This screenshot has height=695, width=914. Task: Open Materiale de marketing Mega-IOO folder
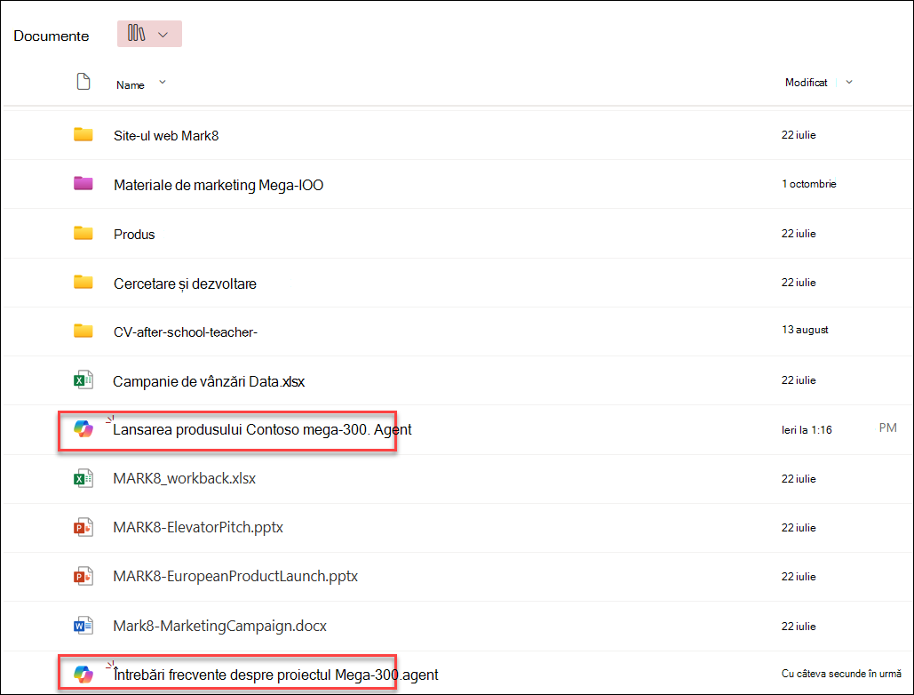point(219,186)
